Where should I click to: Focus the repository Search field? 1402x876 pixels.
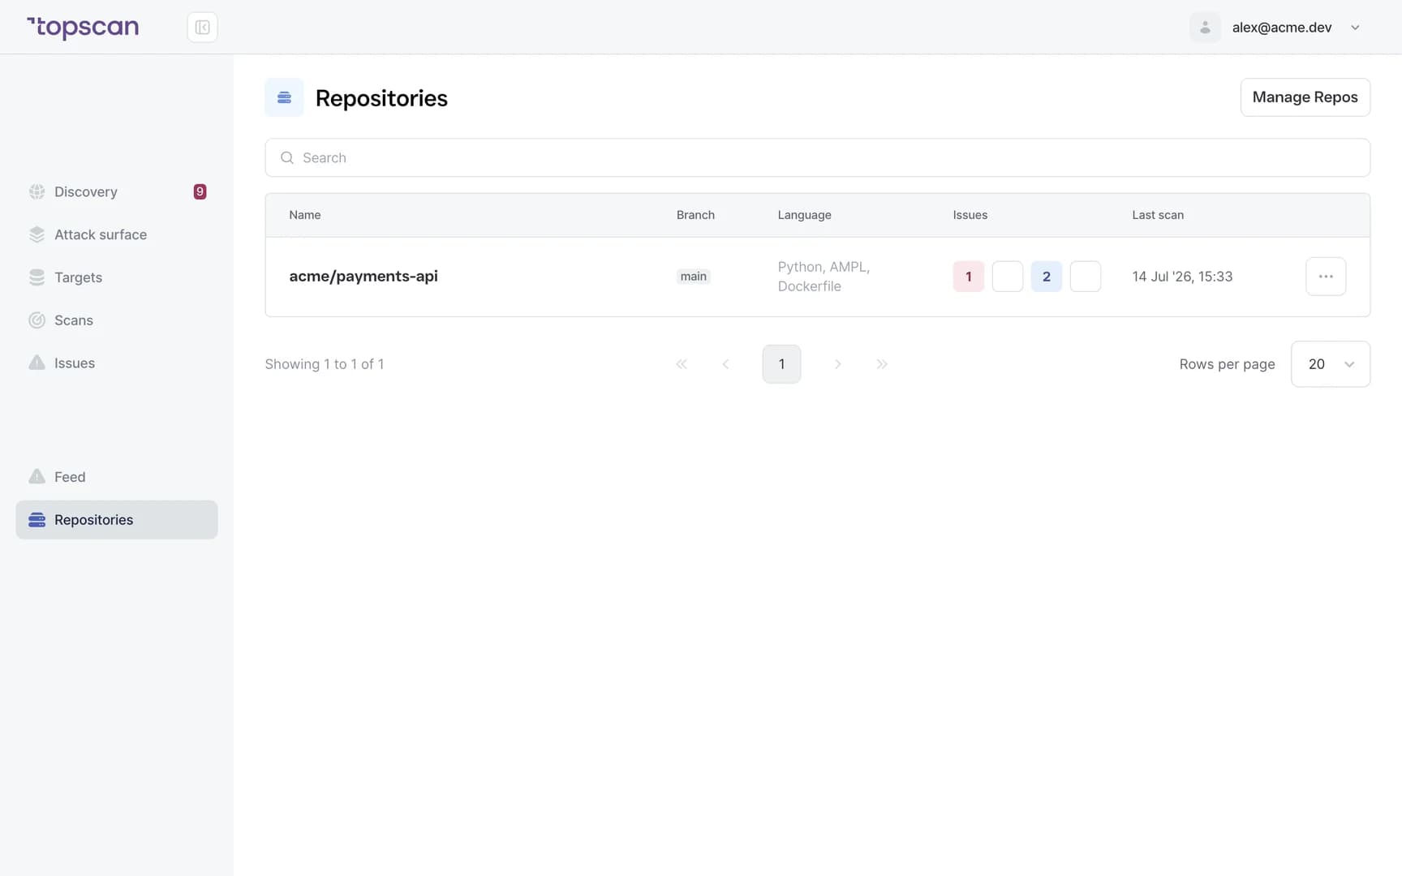(x=817, y=157)
